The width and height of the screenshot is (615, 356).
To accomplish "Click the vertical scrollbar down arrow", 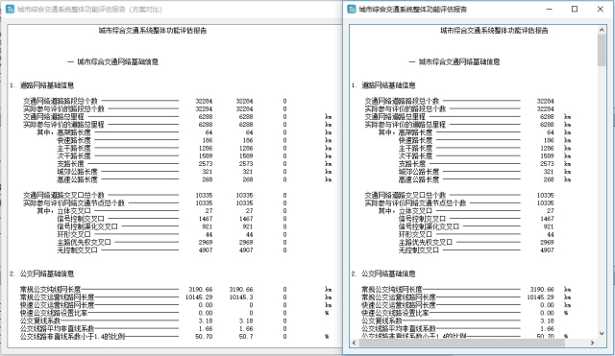I will click(603, 334).
